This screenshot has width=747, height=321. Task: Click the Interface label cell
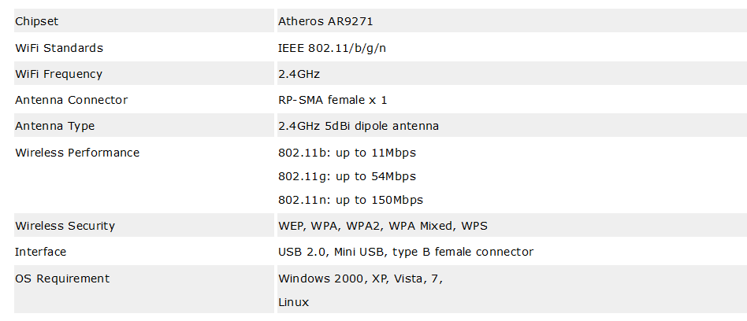click(144, 251)
